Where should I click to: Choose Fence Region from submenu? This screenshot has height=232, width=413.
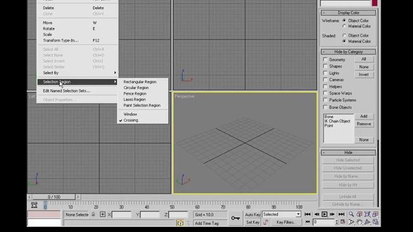135,93
